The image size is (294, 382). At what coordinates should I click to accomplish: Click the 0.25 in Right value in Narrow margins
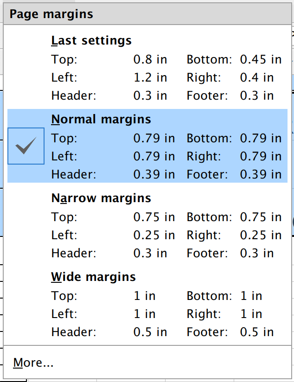[x=261, y=235]
